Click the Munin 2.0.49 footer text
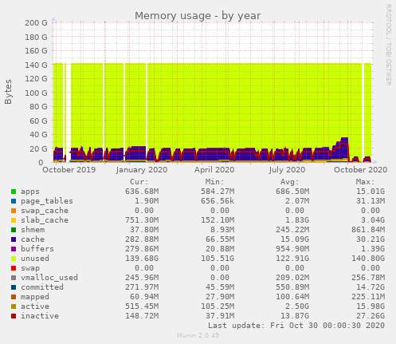 [x=198, y=335]
